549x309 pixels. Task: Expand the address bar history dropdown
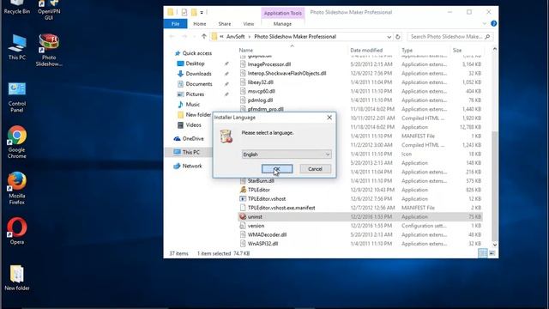(x=389, y=36)
